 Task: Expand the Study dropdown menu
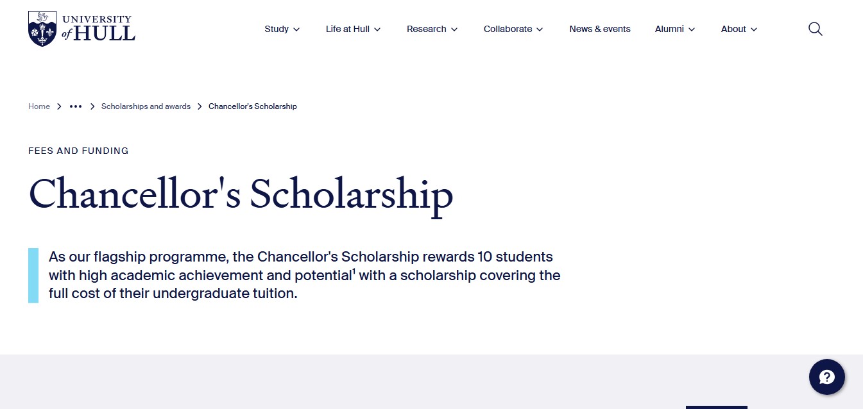click(282, 29)
